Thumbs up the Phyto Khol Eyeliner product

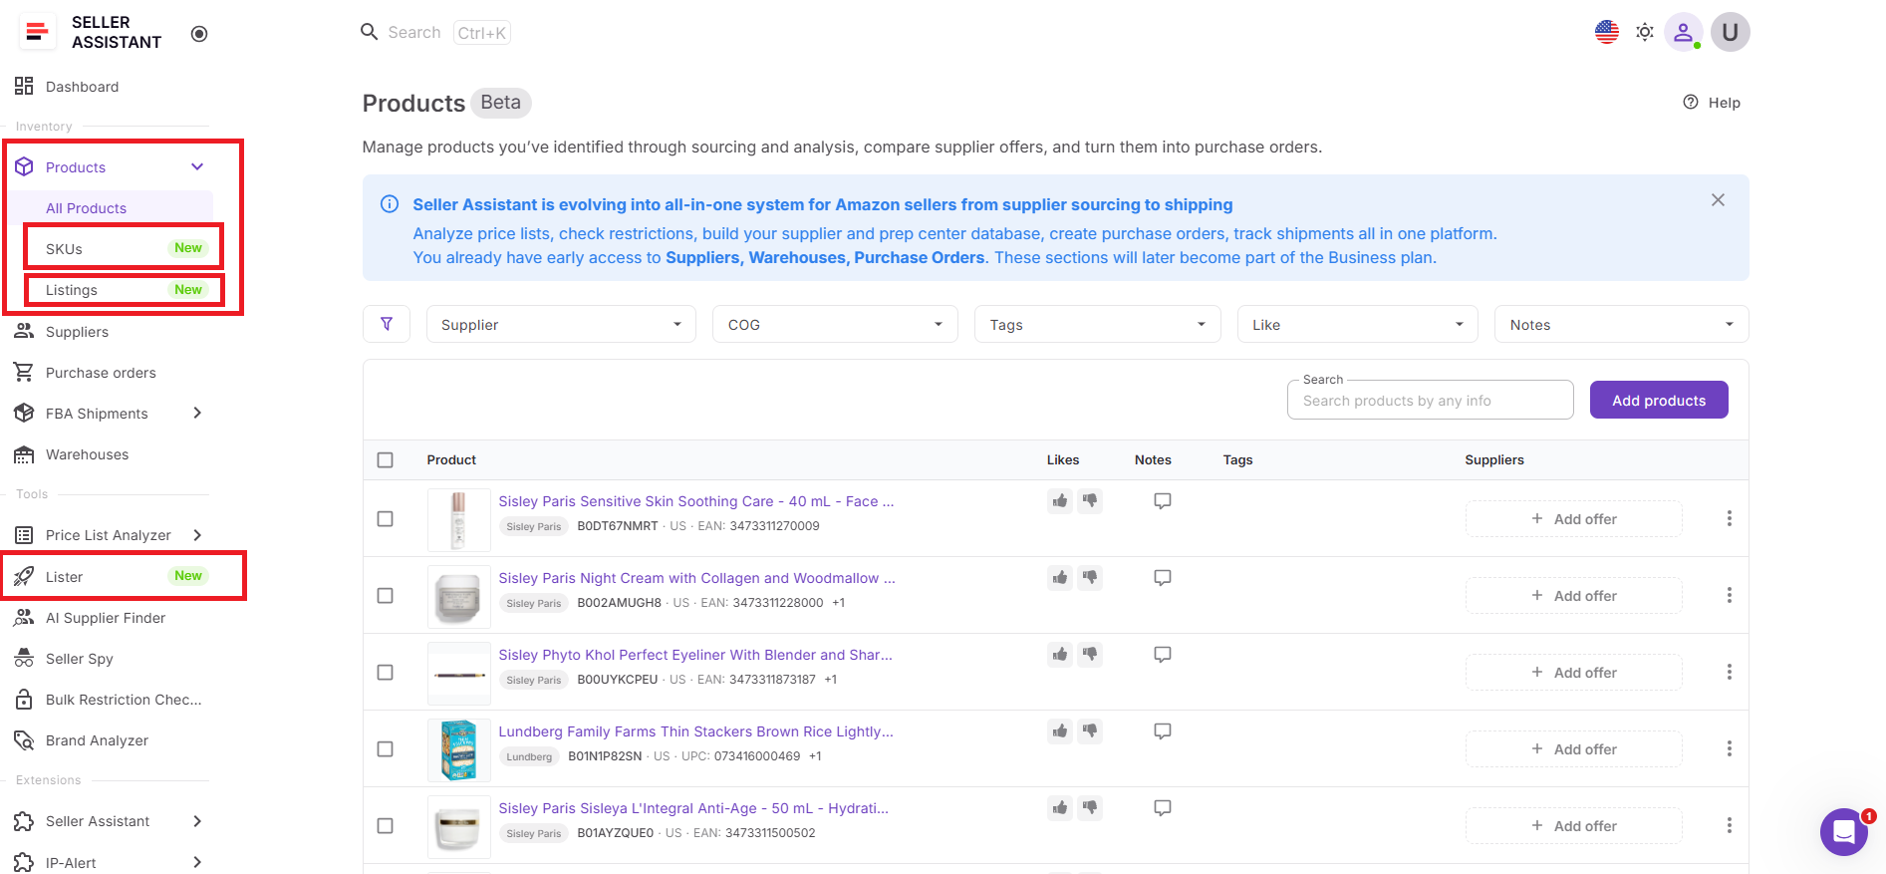pyautogui.click(x=1060, y=655)
